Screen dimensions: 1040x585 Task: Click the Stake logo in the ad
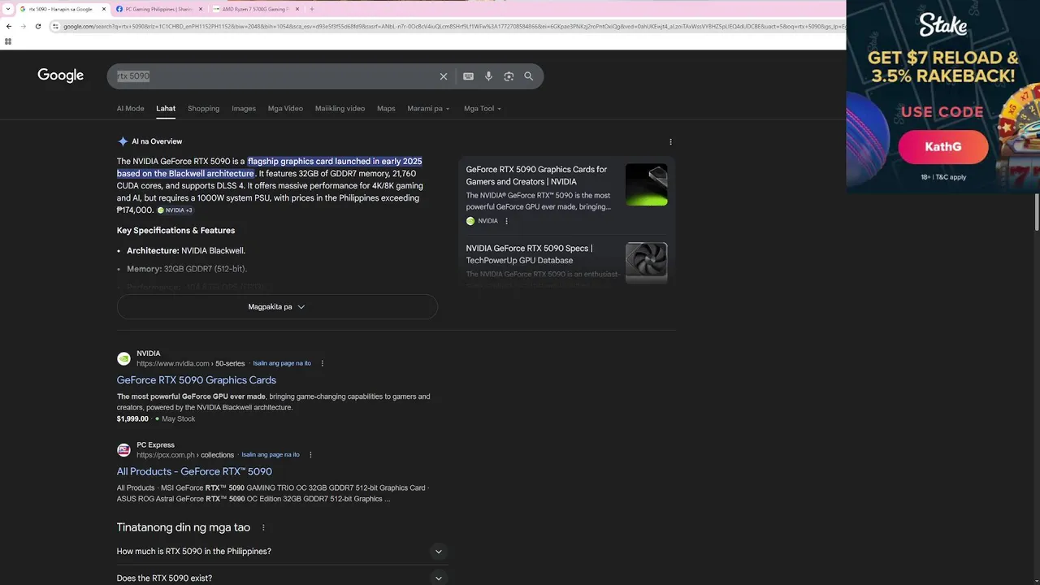tap(942, 25)
